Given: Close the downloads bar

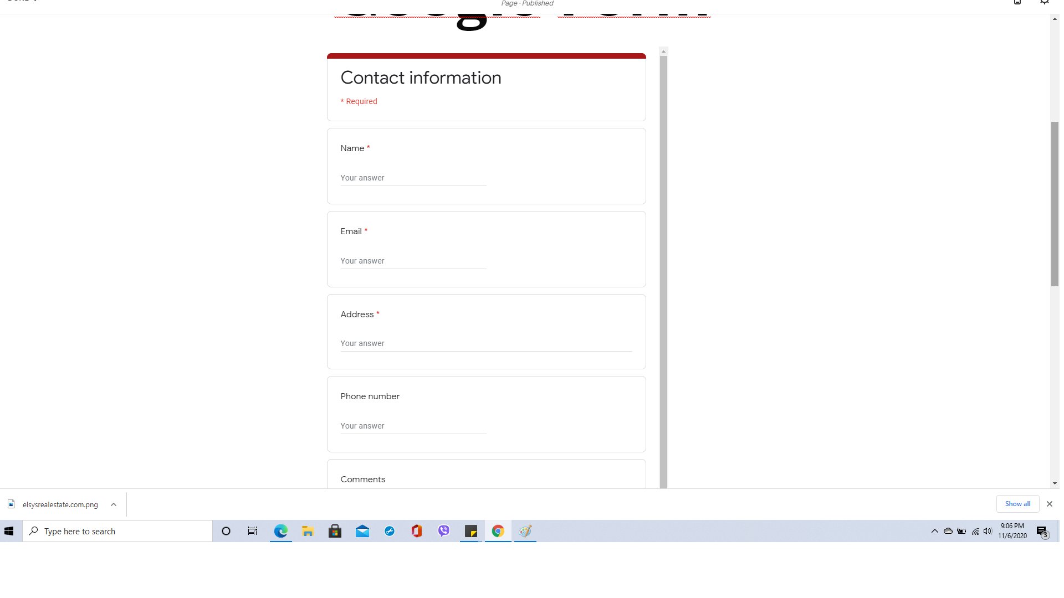Looking at the screenshot, I should [1049, 504].
